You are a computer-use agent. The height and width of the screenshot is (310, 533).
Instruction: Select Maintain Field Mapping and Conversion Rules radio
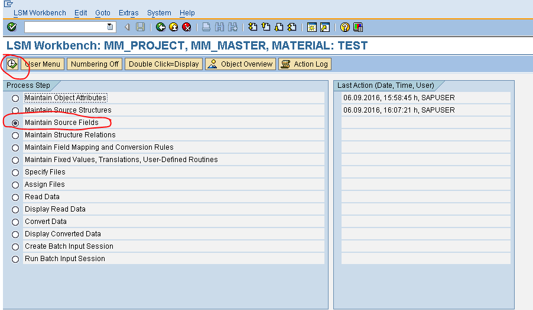(x=15, y=148)
